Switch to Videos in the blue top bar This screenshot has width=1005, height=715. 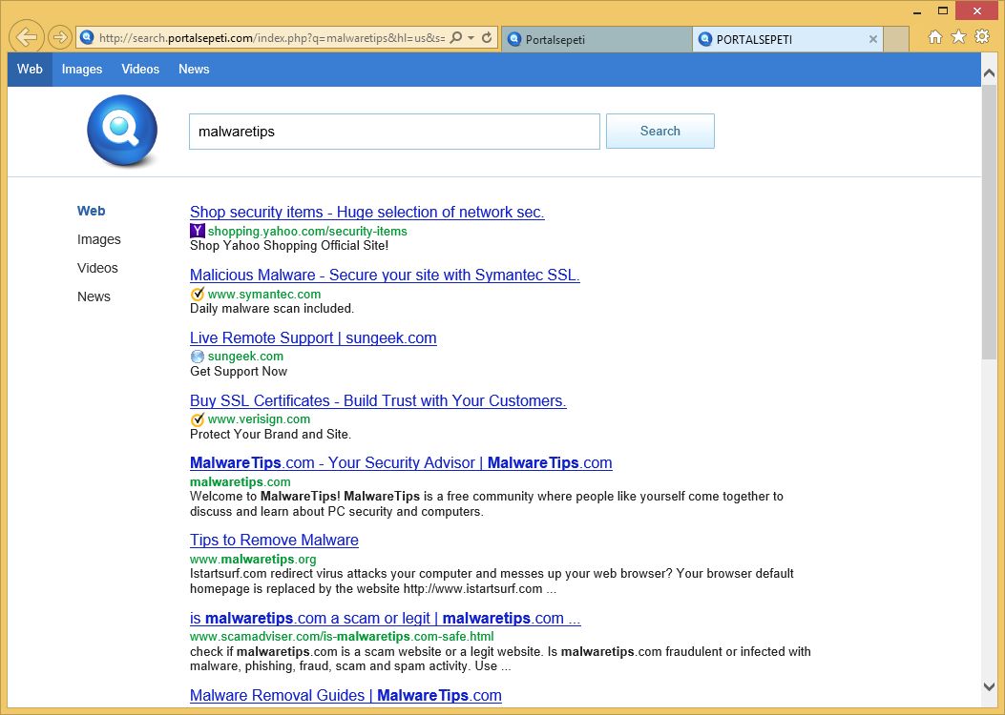coord(140,70)
